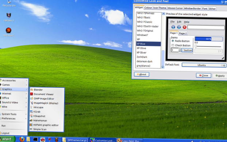The image size is (227, 142).
Task: Open Heroes 3 desktop icon
Action: (9, 17)
